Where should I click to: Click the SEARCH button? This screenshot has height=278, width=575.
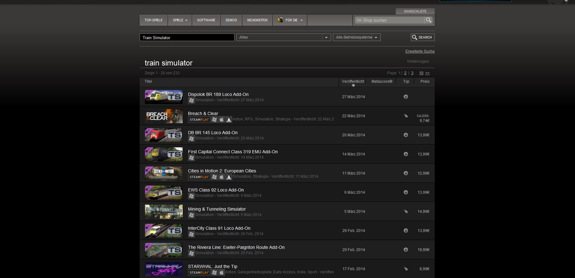click(x=422, y=37)
